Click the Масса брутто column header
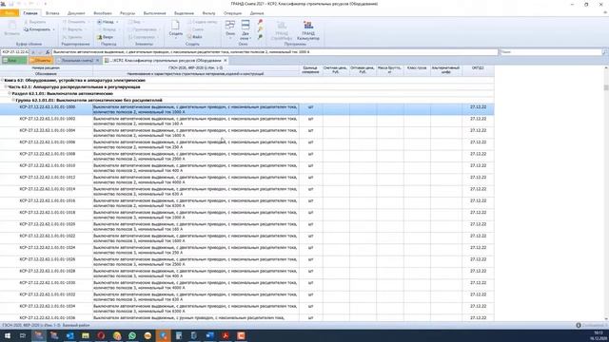The height and width of the screenshot is (342, 609). [x=389, y=70]
